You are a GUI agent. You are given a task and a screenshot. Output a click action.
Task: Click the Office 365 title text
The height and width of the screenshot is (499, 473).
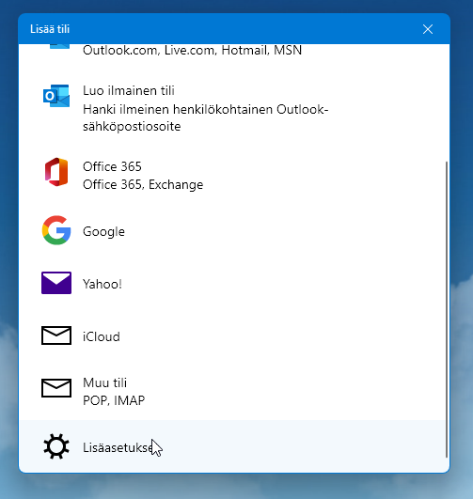[x=112, y=166]
